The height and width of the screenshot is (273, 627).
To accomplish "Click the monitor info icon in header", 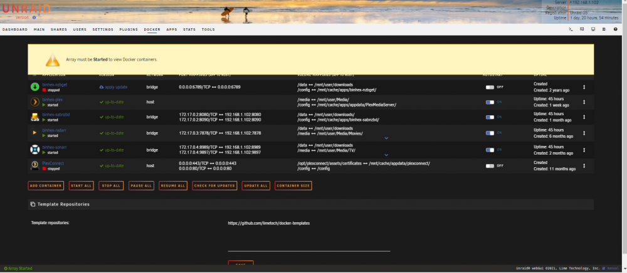I will point(593,29).
